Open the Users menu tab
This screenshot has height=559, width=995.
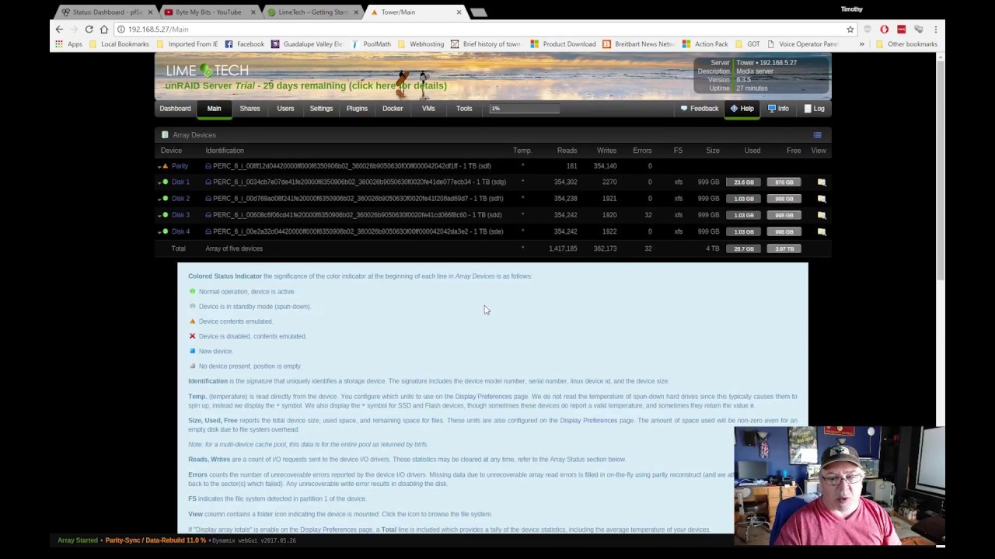click(285, 109)
